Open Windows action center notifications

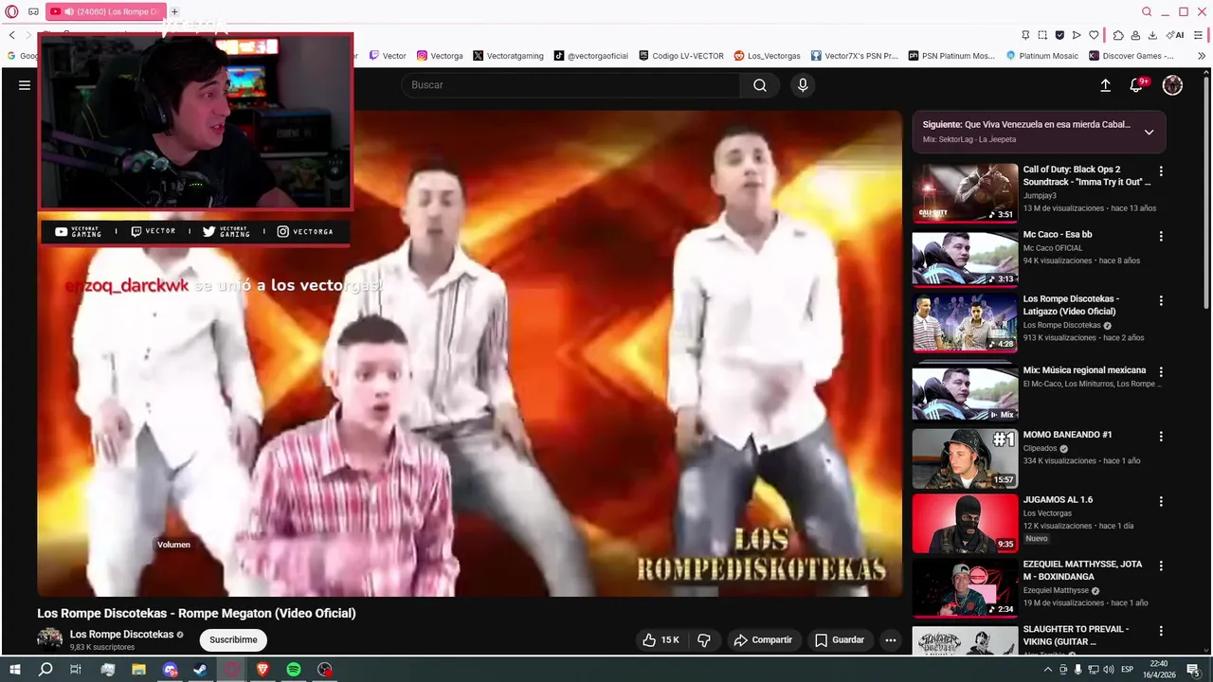(x=1194, y=670)
